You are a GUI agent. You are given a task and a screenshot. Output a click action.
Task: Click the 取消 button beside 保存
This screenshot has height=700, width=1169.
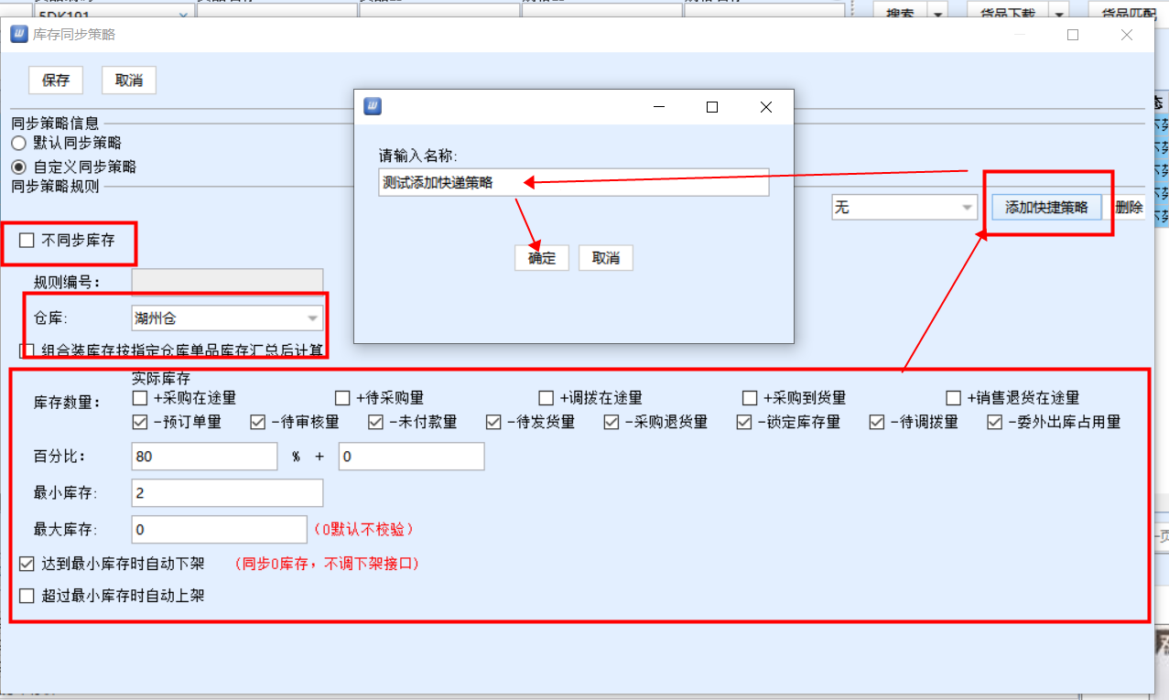tap(129, 81)
